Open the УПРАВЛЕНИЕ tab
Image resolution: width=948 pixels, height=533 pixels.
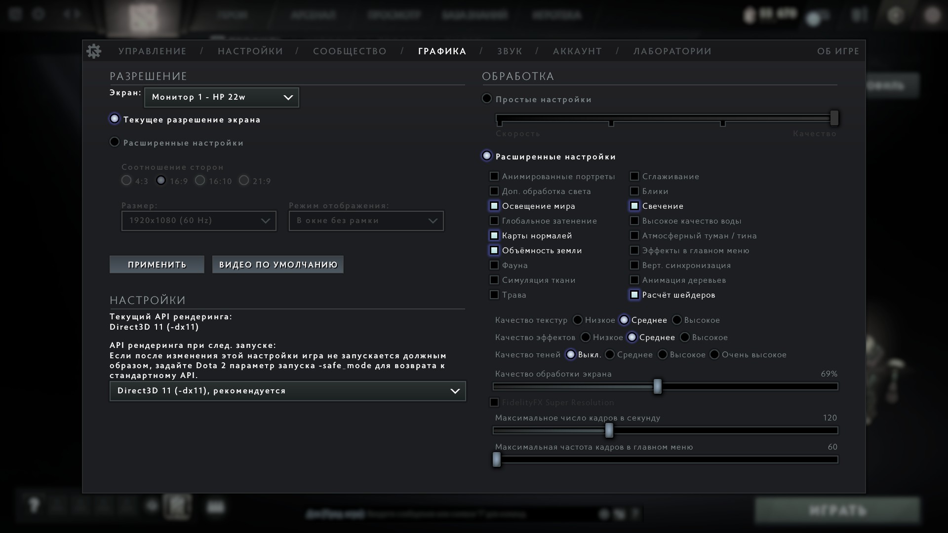[x=153, y=51]
